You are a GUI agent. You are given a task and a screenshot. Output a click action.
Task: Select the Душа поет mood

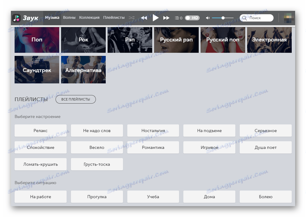266,147
